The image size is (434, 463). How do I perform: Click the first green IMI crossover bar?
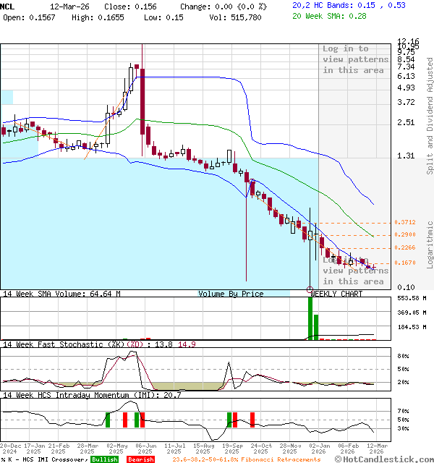tap(108, 420)
